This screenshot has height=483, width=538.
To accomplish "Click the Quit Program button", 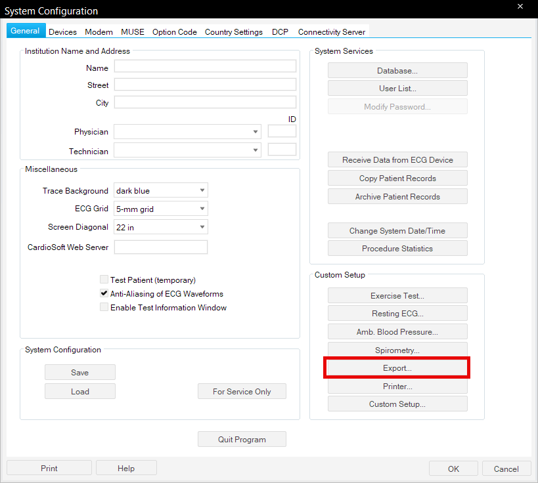I will click(241, 440).
